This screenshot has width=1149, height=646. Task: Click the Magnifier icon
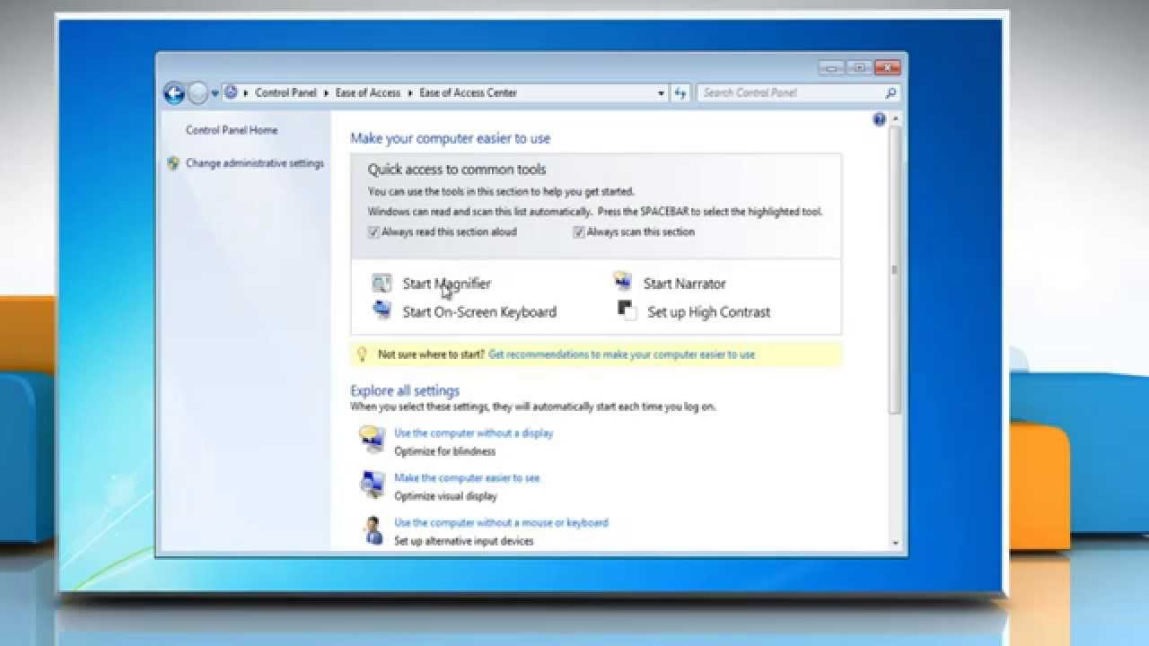[x=382, y=284]
